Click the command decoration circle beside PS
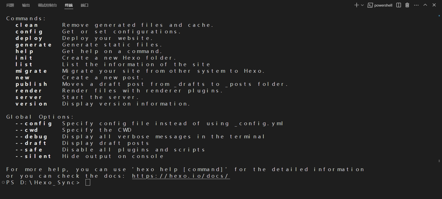This screenshot has width=442, height=199. pos(3,182)
